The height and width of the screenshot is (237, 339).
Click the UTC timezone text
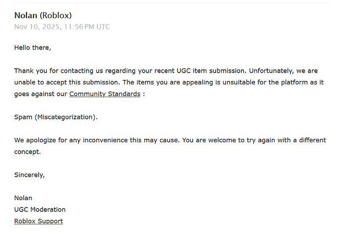103,26
